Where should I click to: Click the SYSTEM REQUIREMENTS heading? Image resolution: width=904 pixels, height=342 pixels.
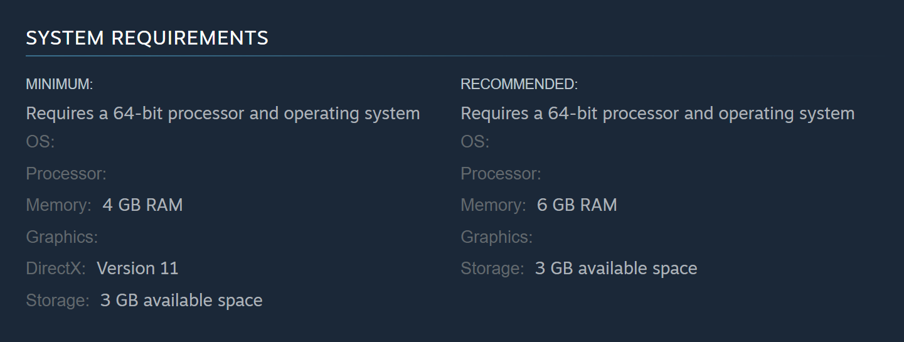(x=147, y=38)
